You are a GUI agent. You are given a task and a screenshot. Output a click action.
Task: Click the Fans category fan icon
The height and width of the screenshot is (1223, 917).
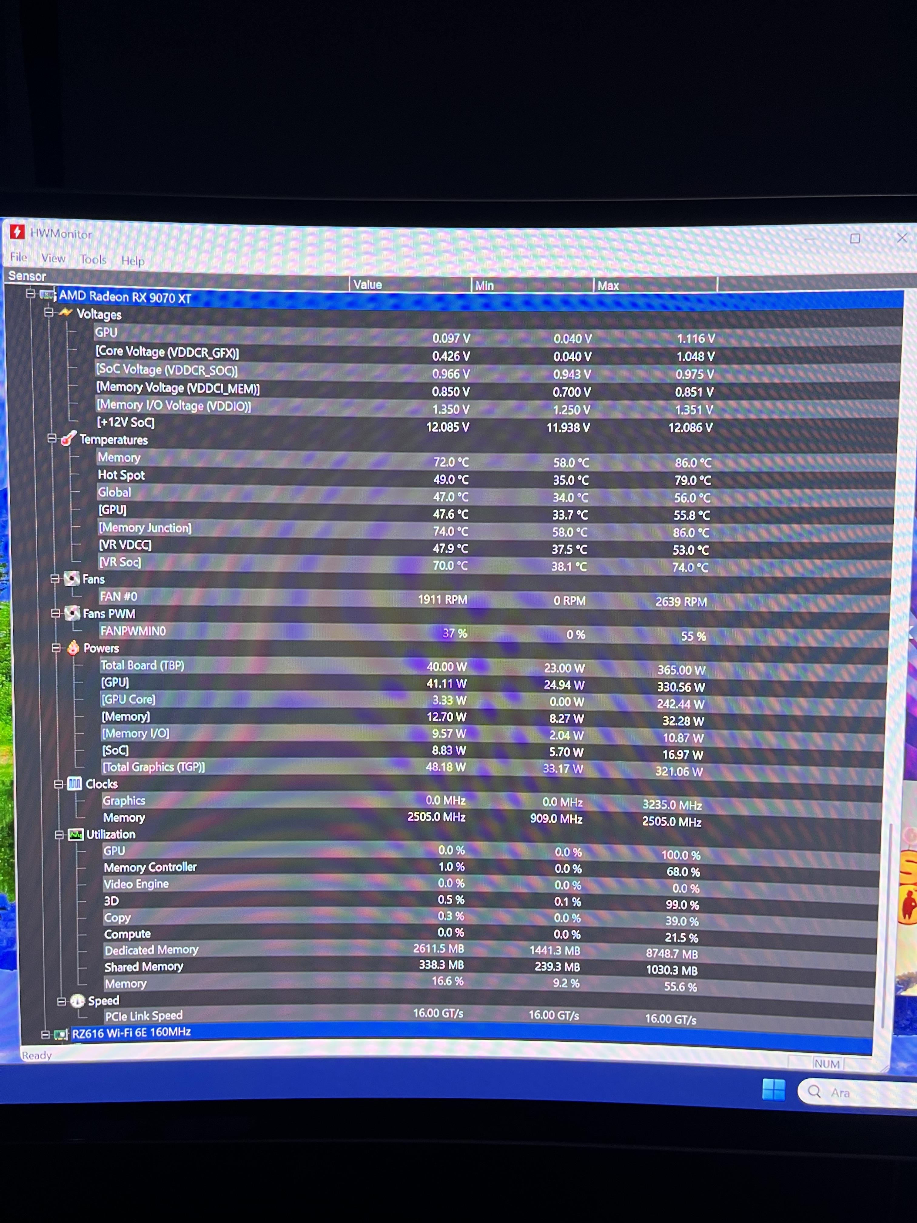coord(71,578)
